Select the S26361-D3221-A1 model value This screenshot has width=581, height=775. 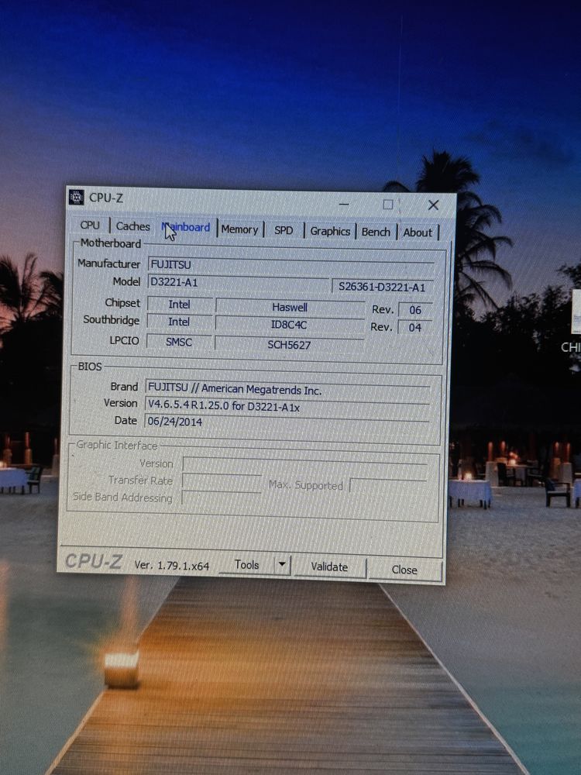[383, 288]
